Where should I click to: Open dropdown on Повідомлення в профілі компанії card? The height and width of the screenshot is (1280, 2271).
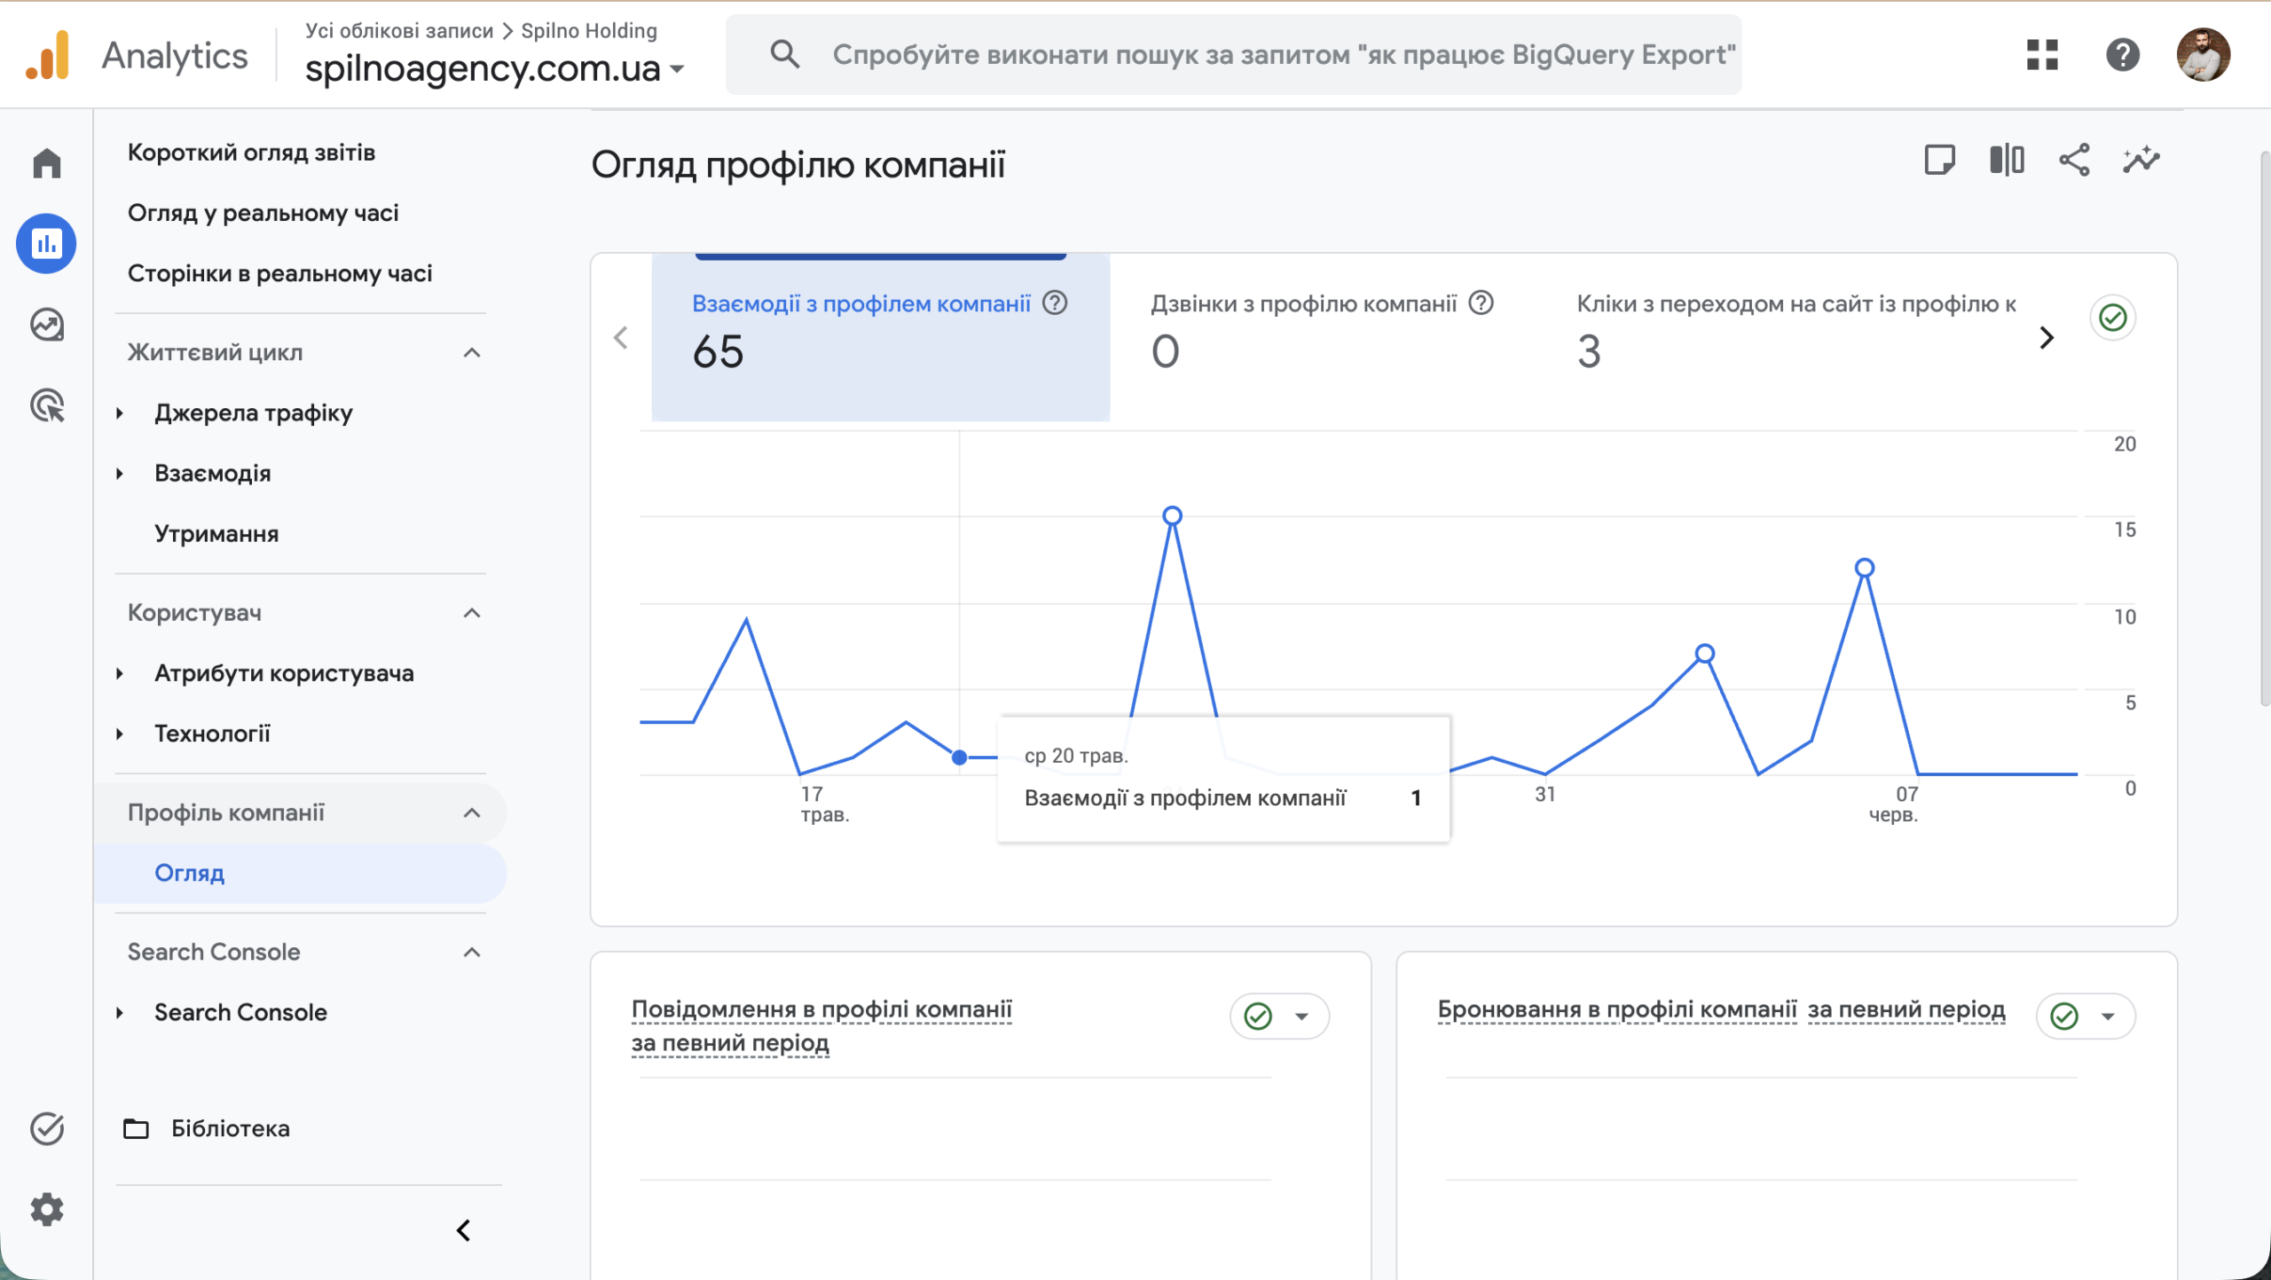tap(1301, 1017)
